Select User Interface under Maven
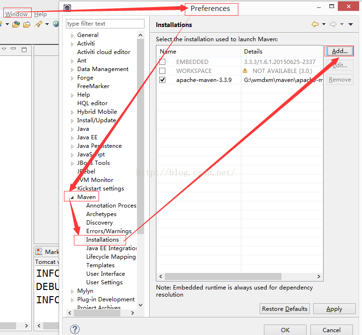This screenshot has height=335, width=362. click(x=106, y=273)
